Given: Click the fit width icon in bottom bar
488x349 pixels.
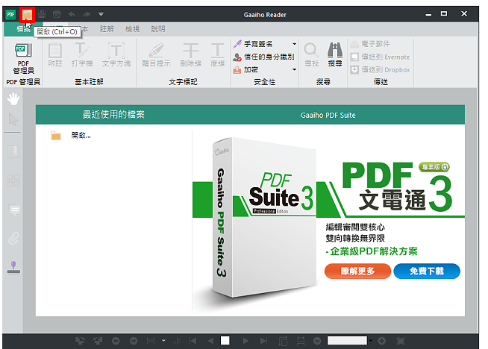Looking at the screenshot, I should (301, 342).
